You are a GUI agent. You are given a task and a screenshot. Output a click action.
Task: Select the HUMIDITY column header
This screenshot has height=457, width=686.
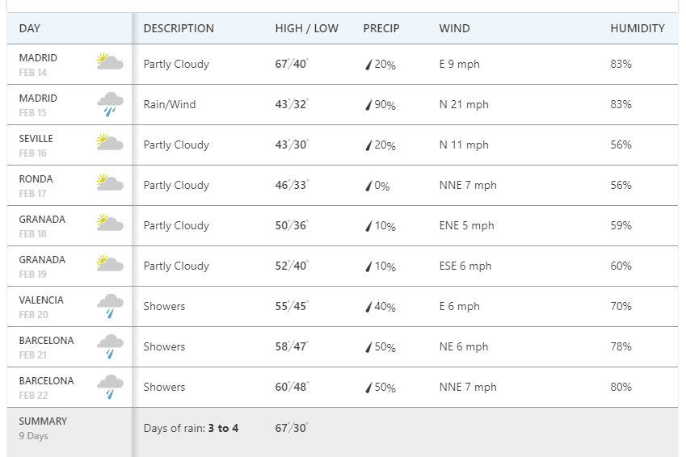[638, 28]
